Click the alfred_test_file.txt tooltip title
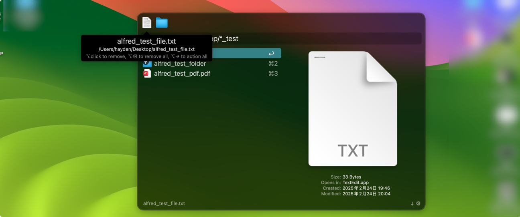Image resolution: width=520 pixels, height=217 pixels. pos(146,41)
